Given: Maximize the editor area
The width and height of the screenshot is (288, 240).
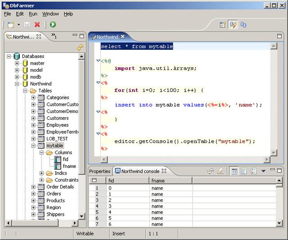Looking at the screenshot, I should 279,36.
